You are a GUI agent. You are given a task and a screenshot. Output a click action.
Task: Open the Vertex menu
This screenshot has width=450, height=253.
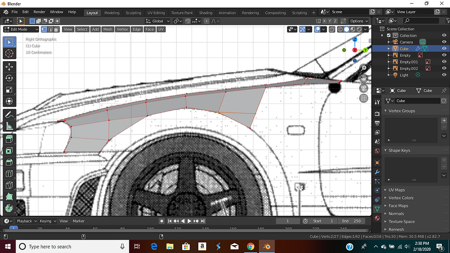122,29
